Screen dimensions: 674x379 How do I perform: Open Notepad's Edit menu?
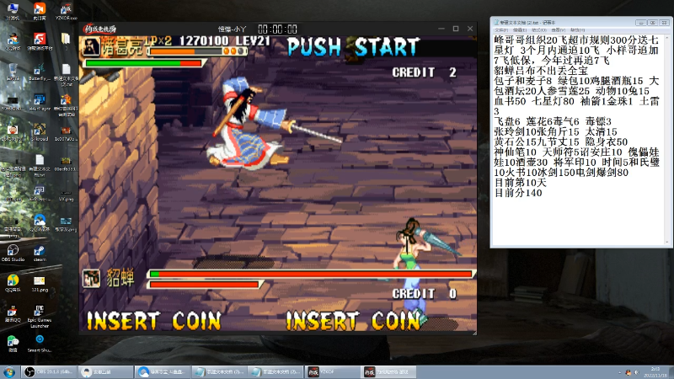click(520, 30)
